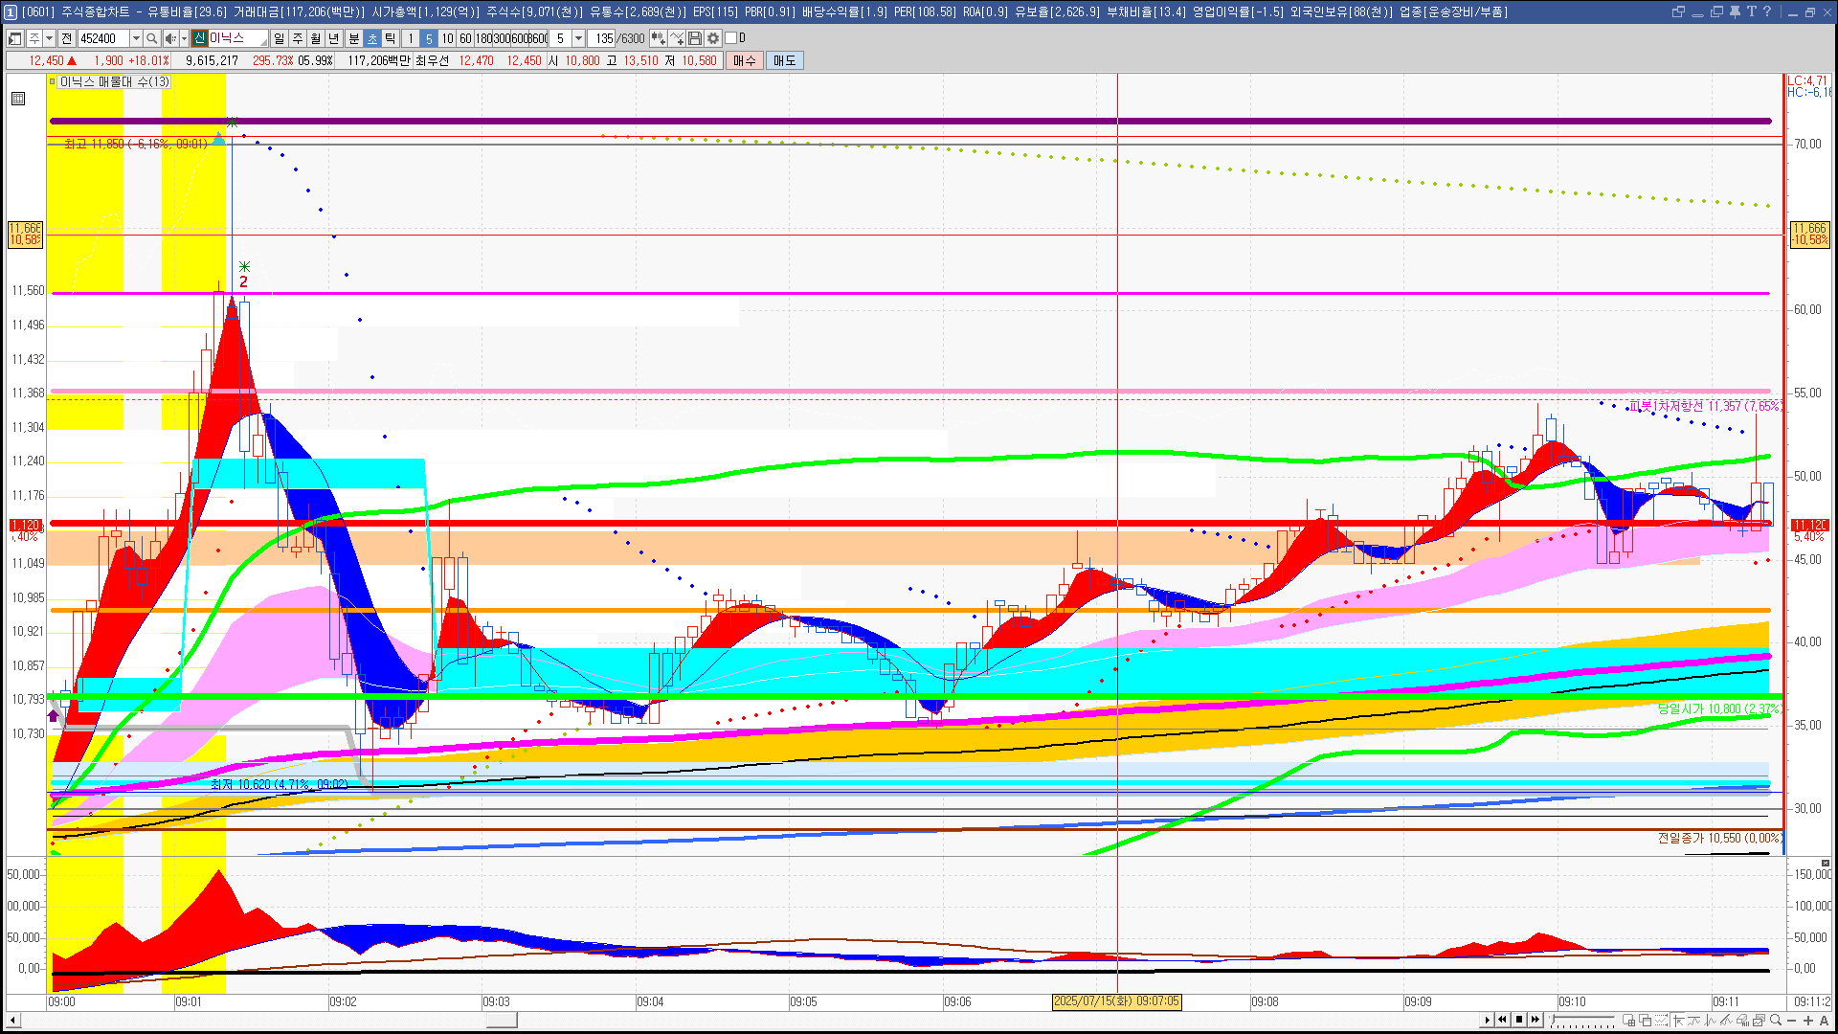Click the speaker sound icon
This screenshot has height=1034, width=1838.
click(170, 38)
